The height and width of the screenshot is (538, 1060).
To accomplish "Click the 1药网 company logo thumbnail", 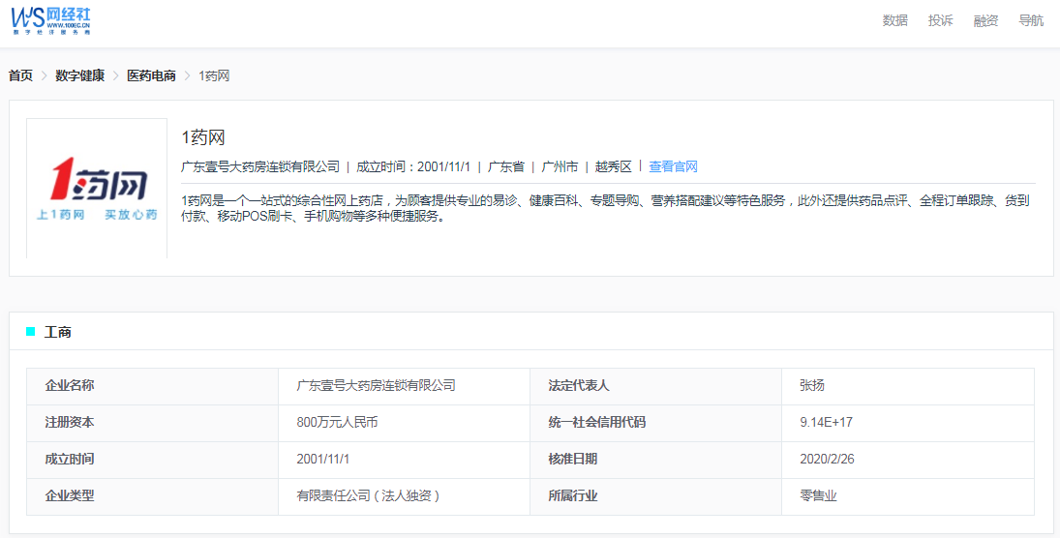I will (97, 189).
